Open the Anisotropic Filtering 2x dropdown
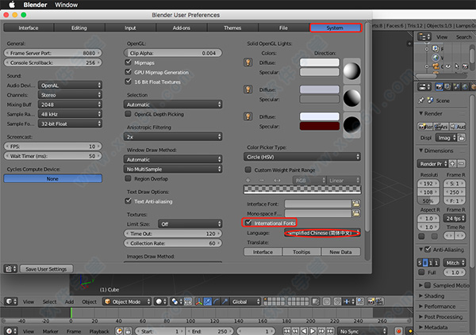 pyautogui.click(x=173, y=137)
